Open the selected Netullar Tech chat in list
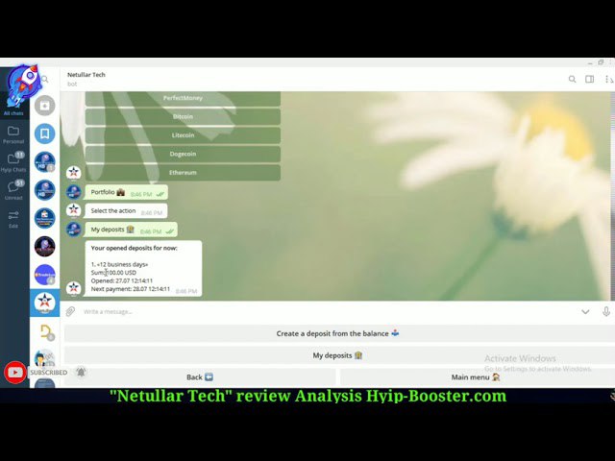 (45, 303)
